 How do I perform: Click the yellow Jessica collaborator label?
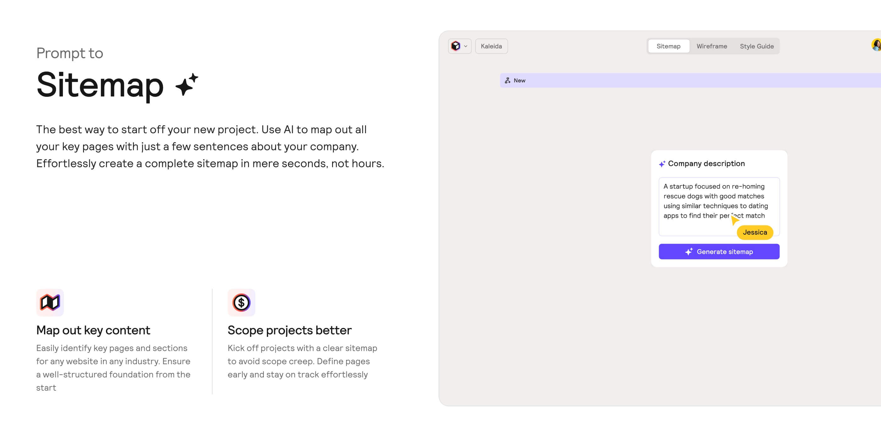click(x=755, y=233)
